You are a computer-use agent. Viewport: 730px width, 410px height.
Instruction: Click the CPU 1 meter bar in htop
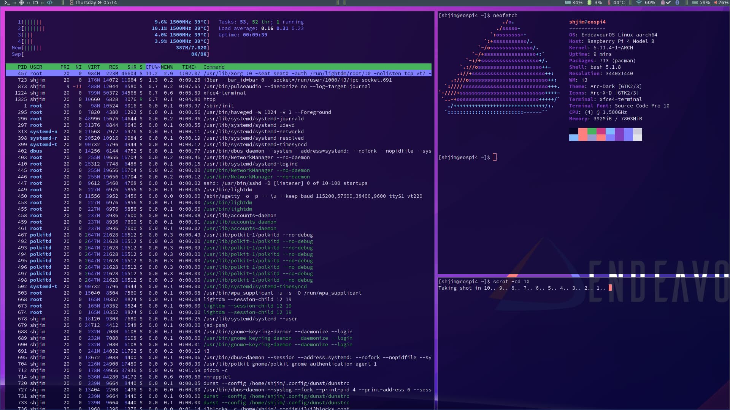click(113, 22)
